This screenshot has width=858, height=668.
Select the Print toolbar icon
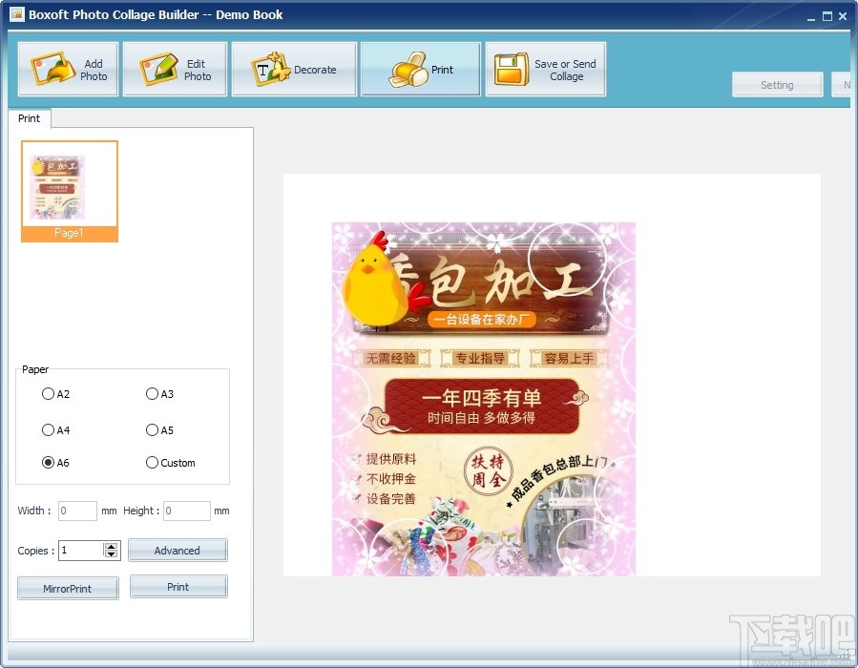(x=418, y=68)
